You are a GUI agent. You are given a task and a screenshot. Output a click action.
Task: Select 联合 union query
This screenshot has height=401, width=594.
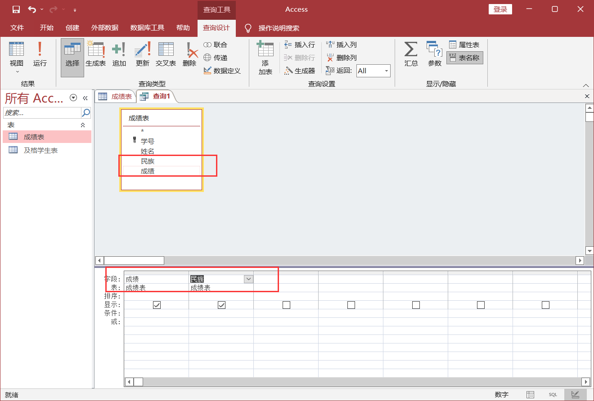click(216, 45)
